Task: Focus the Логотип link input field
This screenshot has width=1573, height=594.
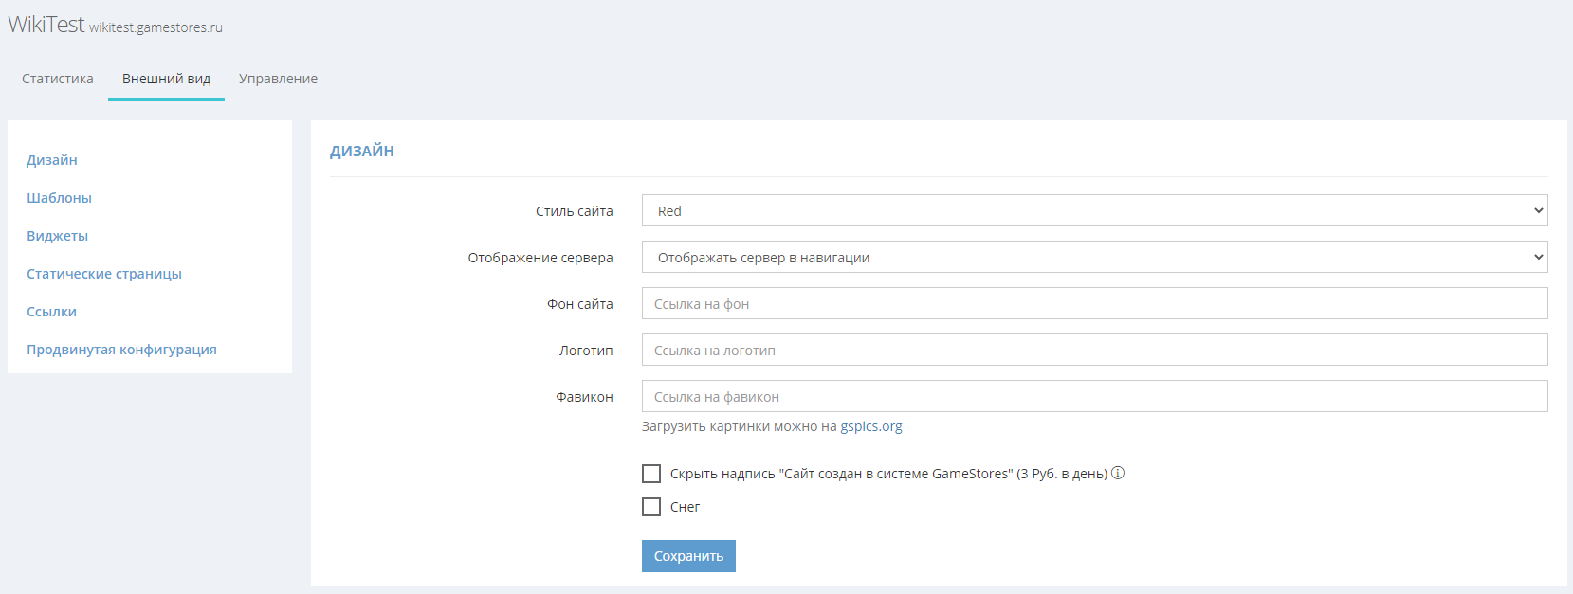Action: coord(1094,350)
